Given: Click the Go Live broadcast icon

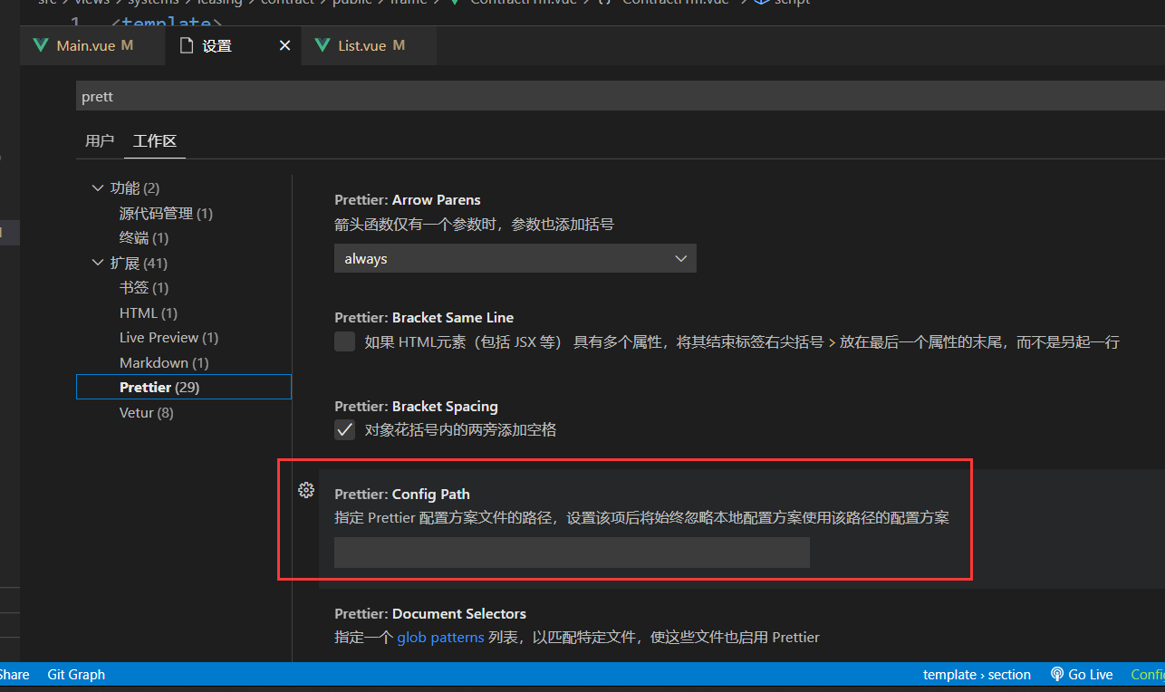Looking at the screenshot, I should tap(1057, 674).
